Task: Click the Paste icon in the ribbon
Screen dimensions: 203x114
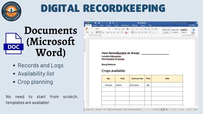Action: pos(87,30)
